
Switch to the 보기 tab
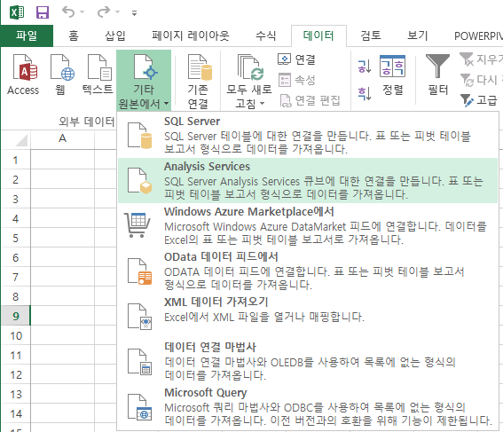(417, 35)
